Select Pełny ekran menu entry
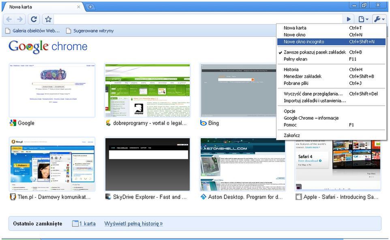This screenshot has width=390, height=240. click(331, 59)
